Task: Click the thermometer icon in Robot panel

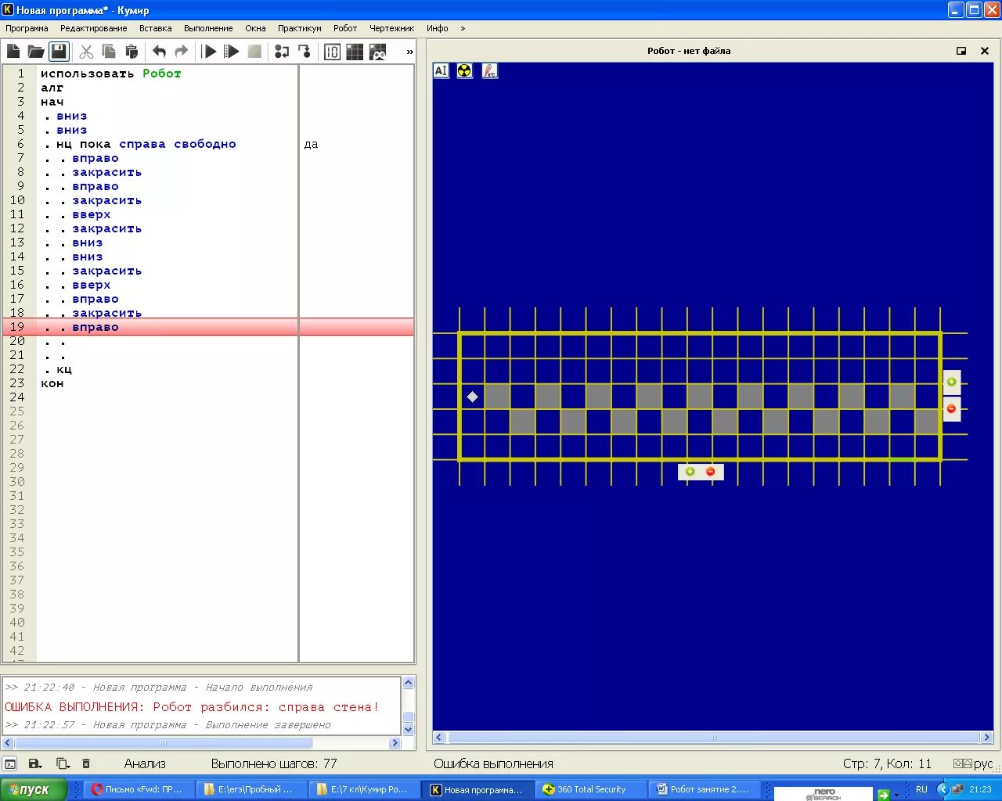Action: 489,71
